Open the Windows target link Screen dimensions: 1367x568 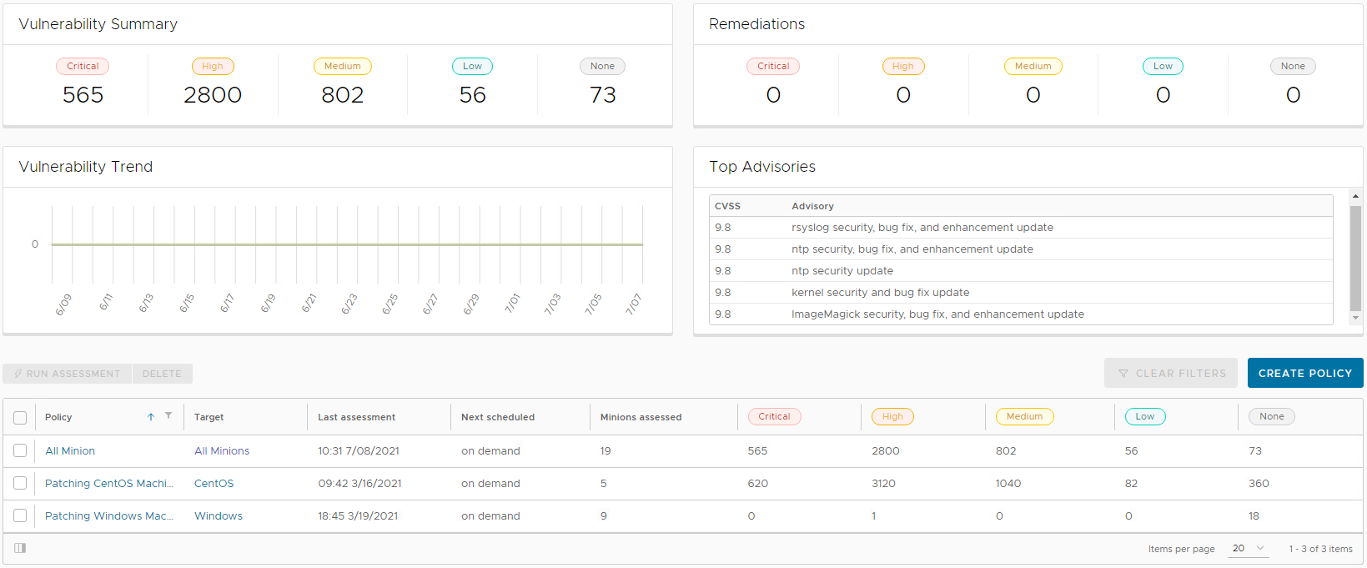point(219,515)
